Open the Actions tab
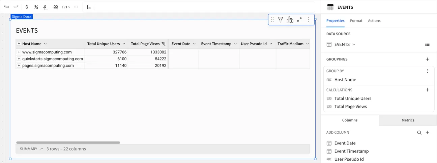 point(374,21)
